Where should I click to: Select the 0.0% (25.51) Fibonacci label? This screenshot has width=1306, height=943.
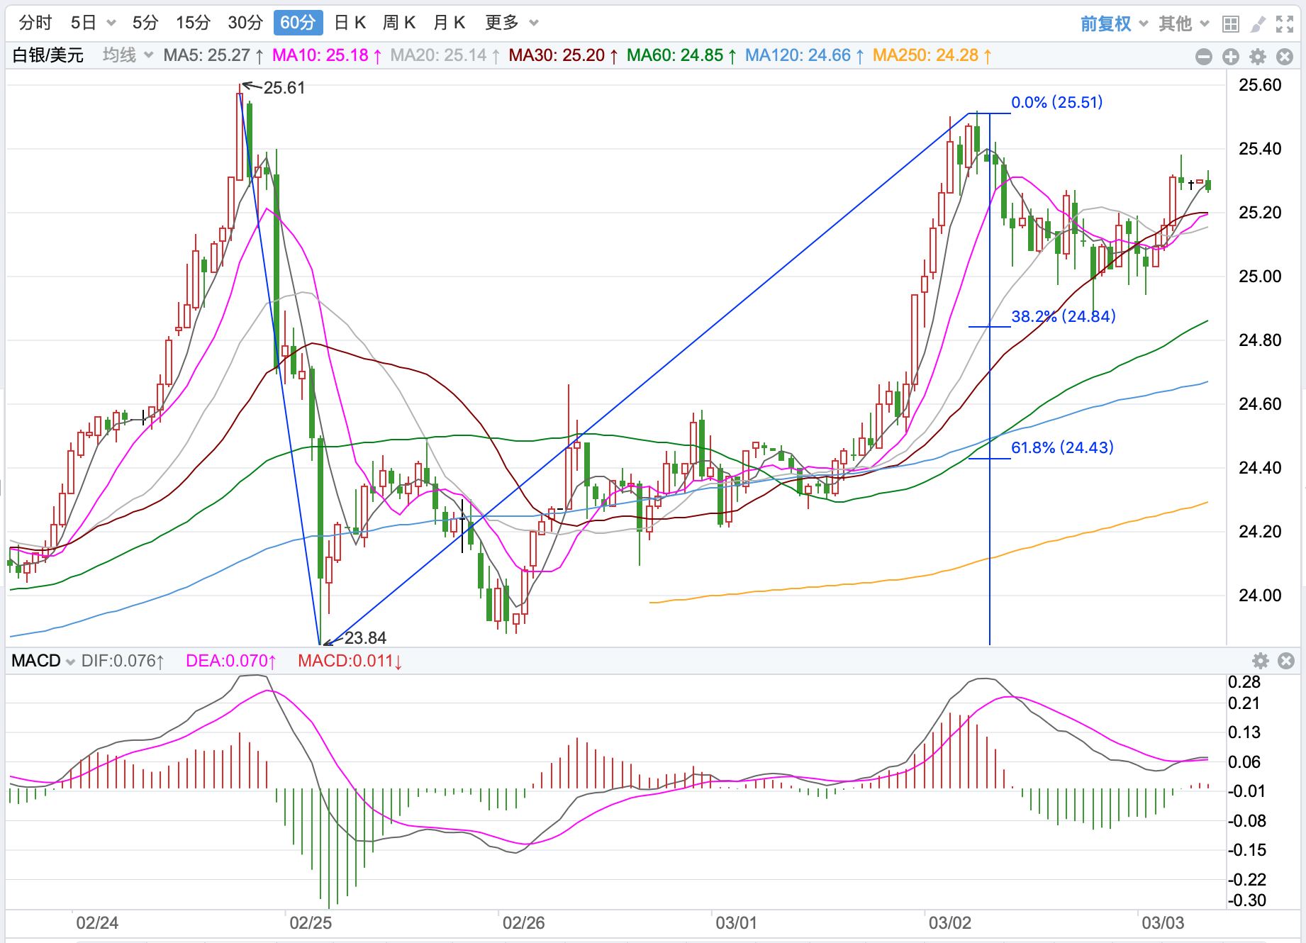[x=1056, y=102]
